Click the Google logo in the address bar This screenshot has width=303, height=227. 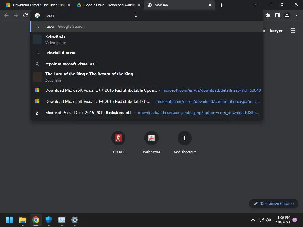tap(37, 15)
